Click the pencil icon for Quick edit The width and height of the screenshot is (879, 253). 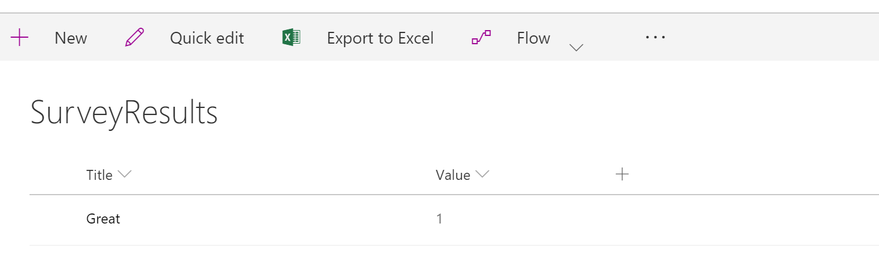(x=135, y=38)
